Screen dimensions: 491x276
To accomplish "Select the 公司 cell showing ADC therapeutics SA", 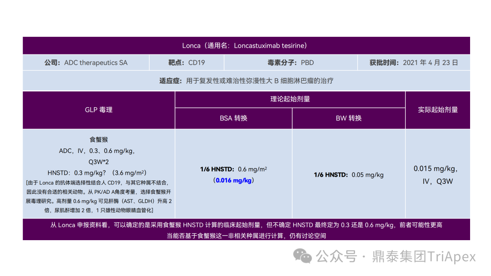I will (85, 63).
